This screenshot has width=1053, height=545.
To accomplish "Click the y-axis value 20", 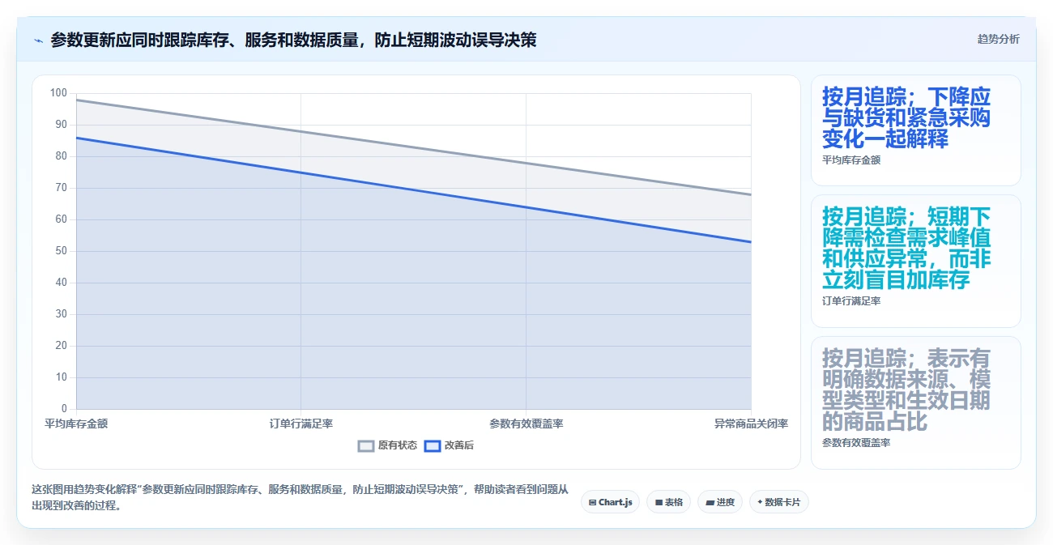I will click(62, 346).
